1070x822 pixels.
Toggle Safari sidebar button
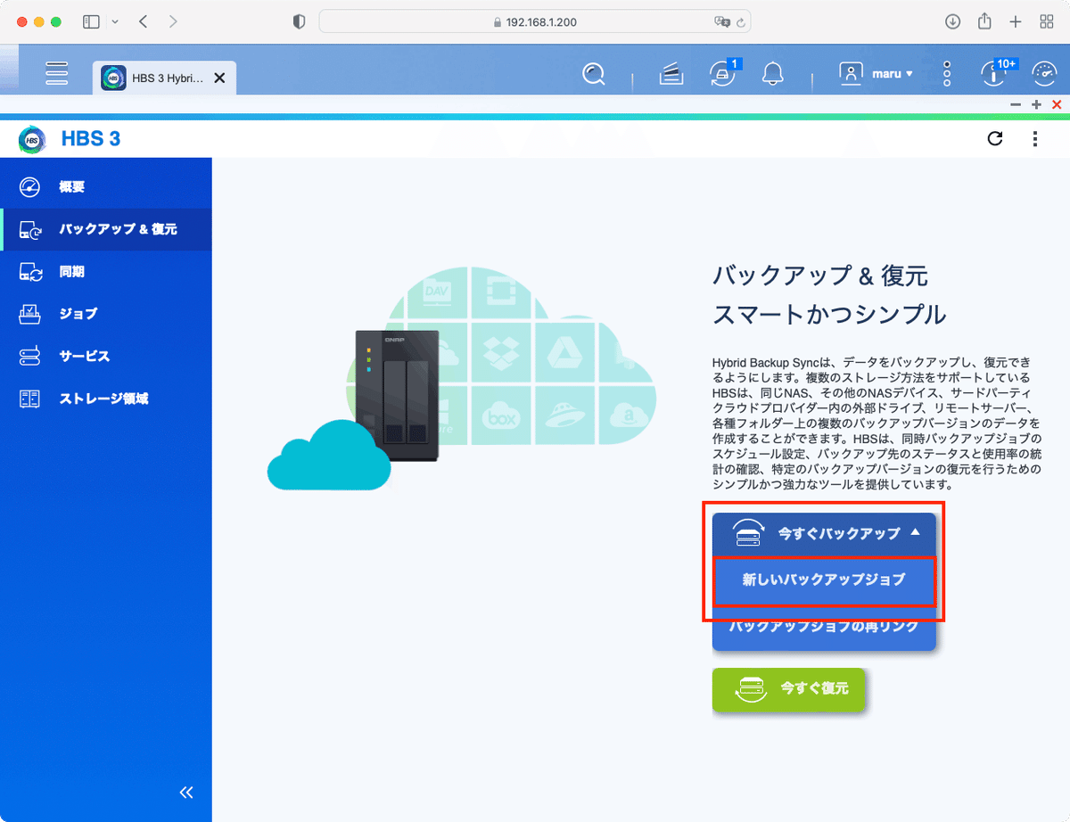[x=91, y=21]
